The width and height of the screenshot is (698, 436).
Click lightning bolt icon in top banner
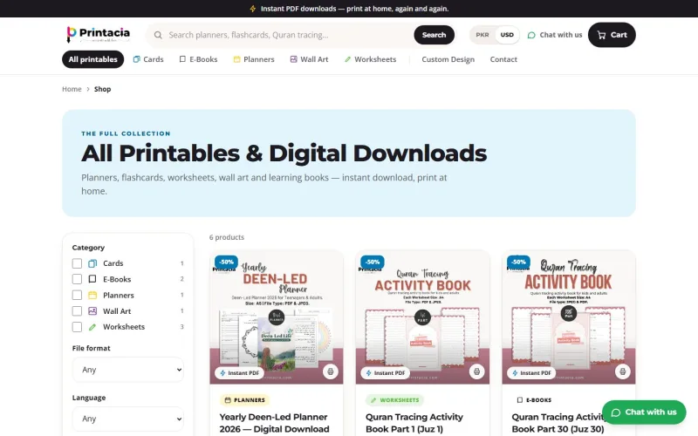pos(253,9)
